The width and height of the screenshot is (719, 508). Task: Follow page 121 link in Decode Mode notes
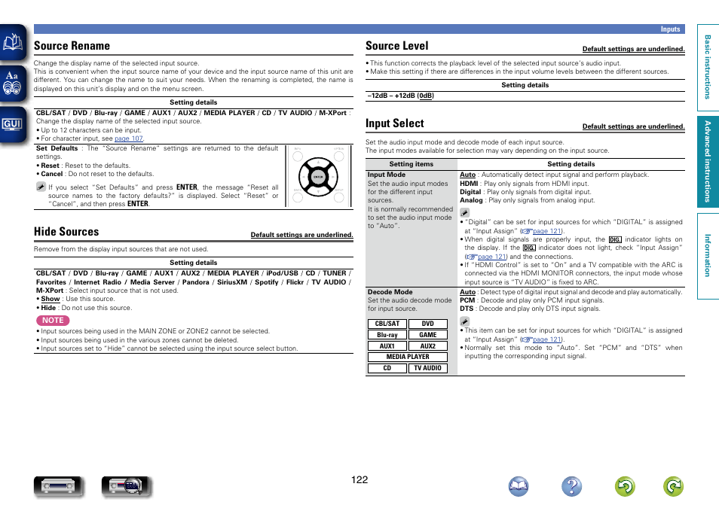click(x=547, y=339)
